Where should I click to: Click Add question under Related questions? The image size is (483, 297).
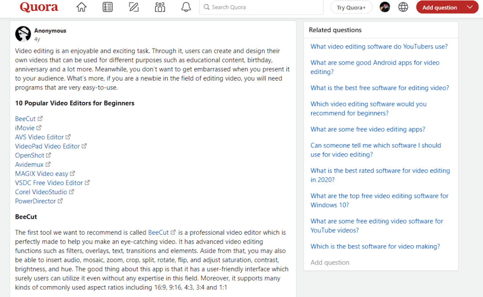[x=330, y=263]
